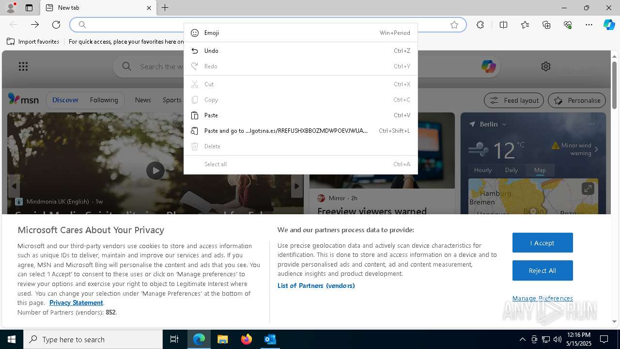
Task: Open the app launcher grid icon
Action: (x=23, y=66)
